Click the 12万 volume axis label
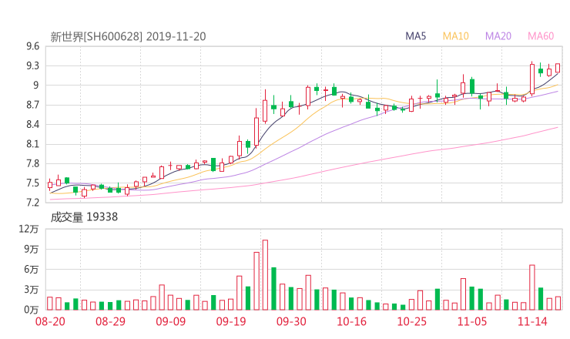The image size is (570, 339). coord(28,229)
